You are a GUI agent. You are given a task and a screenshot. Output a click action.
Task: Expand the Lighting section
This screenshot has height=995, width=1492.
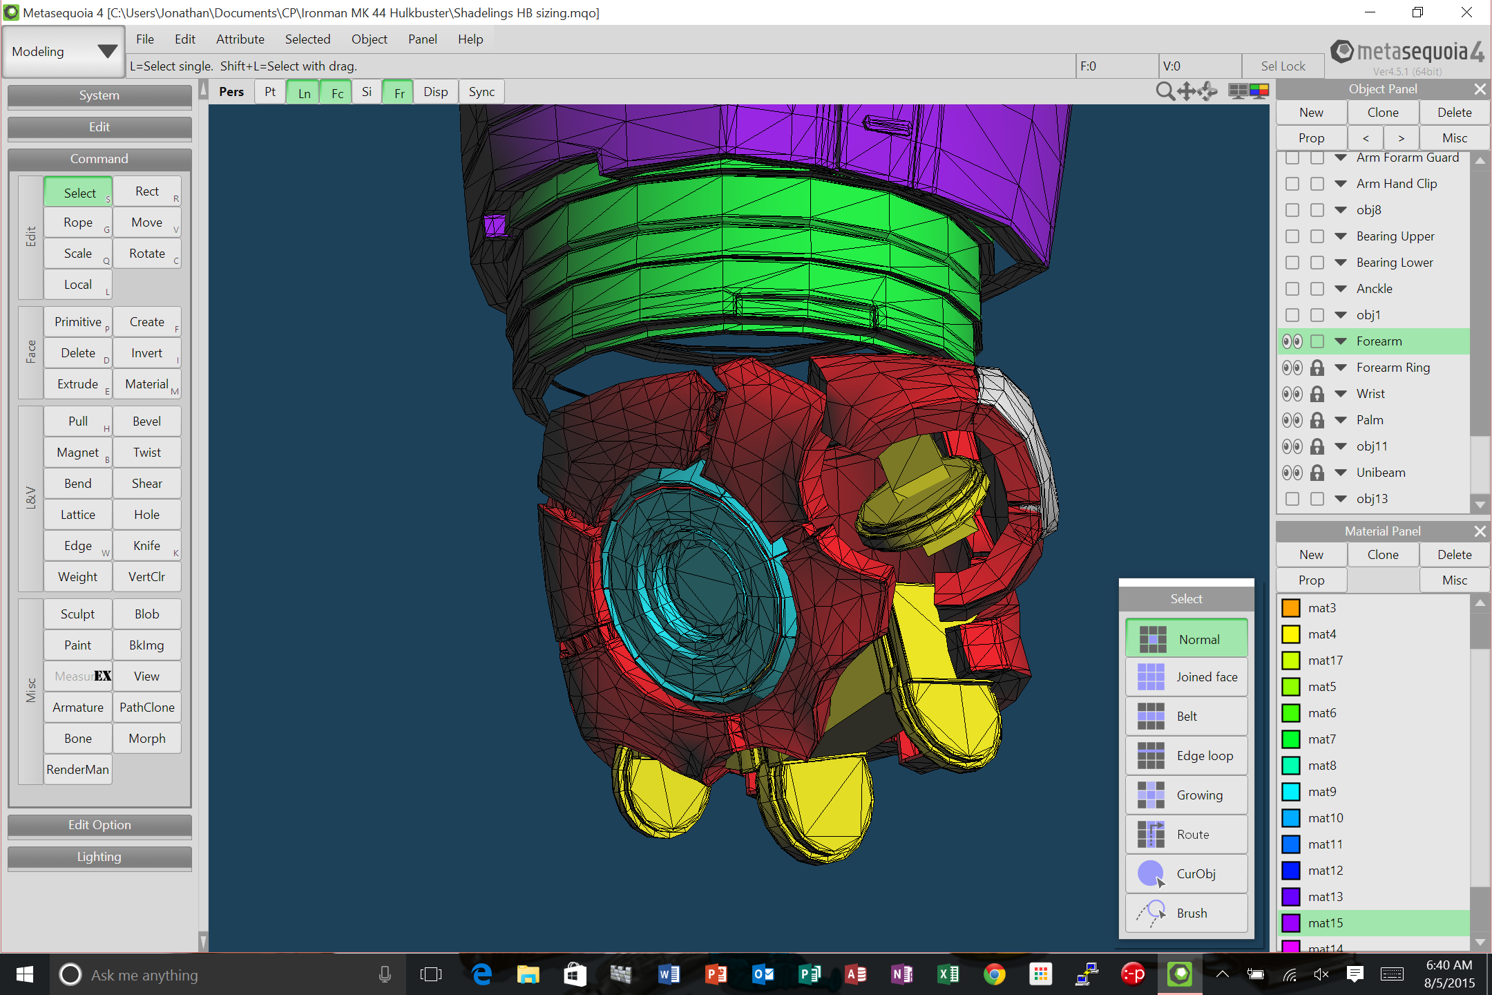(x=99, y=857)
